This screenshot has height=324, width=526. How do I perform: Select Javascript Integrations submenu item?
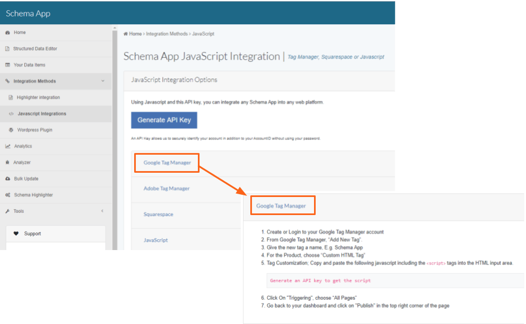click(56, 114)
